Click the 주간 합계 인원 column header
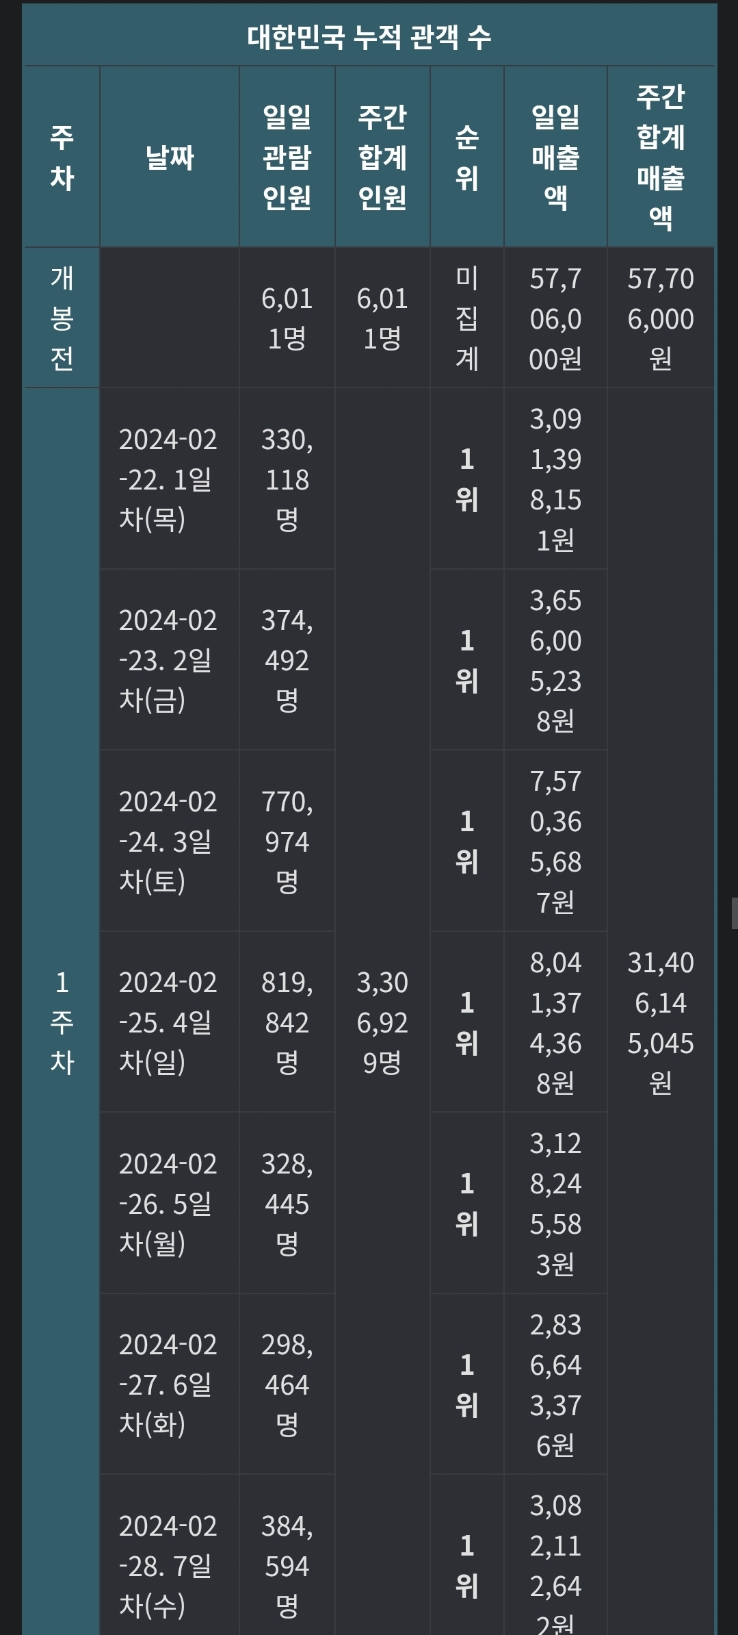738x1635 pixels. coord(382,157)
